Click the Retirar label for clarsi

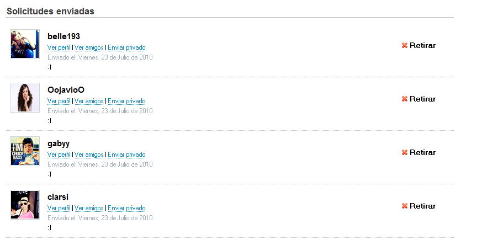point(422,206)
